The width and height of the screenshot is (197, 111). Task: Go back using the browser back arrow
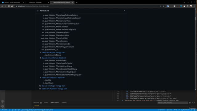click(2, 6)
